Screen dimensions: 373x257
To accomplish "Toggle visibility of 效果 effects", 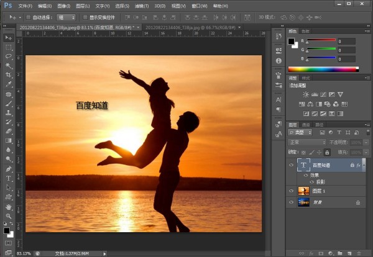I will pyautogui.click(x=306, y=175).
